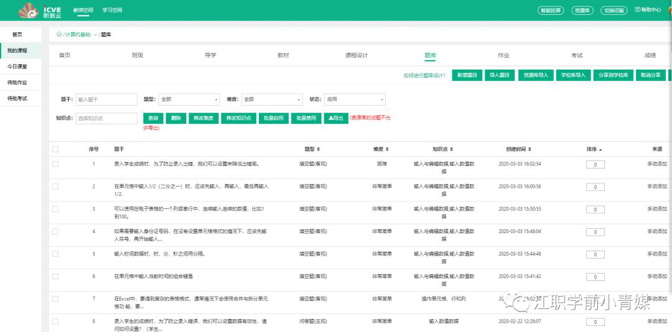Sort by 创建时间 column arrow
This screenshot has width=672, height=332.
530,149
